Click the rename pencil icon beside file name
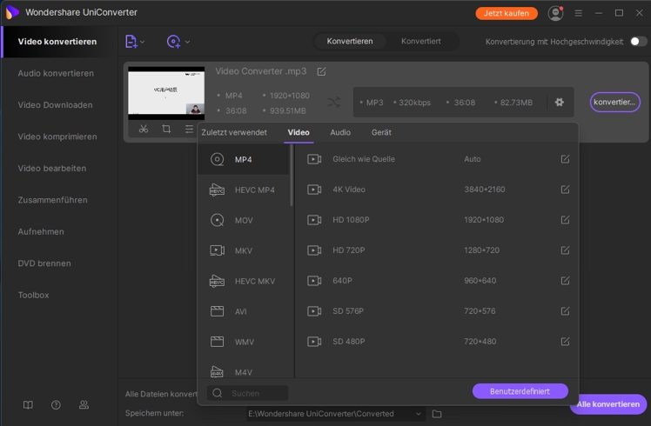This screenshot has width=651, height=426. click(321, 71)
